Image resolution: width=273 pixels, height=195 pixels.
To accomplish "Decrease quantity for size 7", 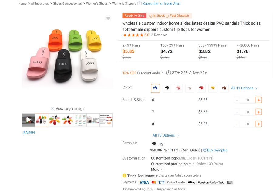I will [237, 112].
